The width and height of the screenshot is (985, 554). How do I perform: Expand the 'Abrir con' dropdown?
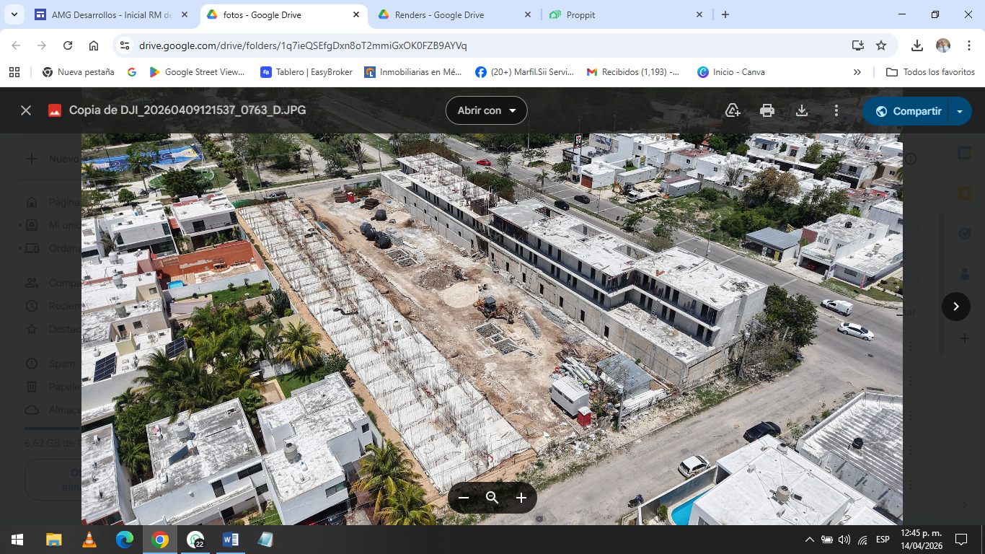(487, 110)
